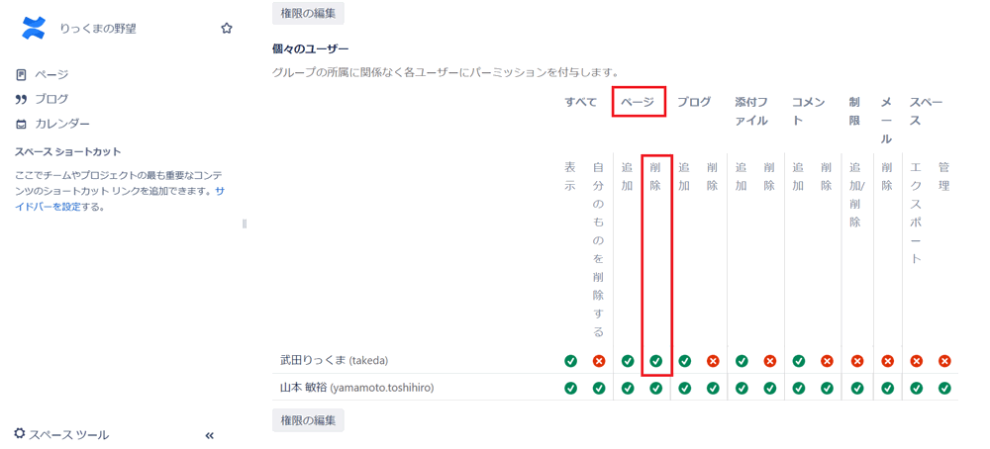Click takeda's red 自分のものを削除する permission icon
Image resolution: width=990 pixels, height=449 pixels.
[599, 361]
